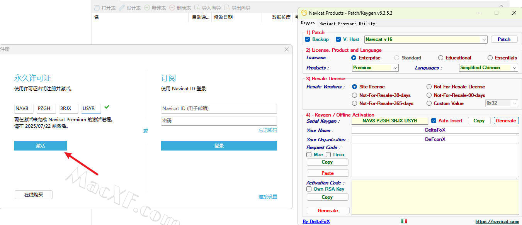
Task: Switch to the Keygen tab
Action: (308, 23)
